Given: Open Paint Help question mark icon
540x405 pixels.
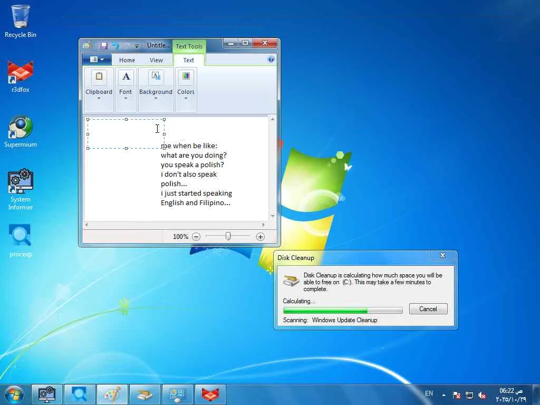Looking at the screenshot, I should click(x=271, y=59).
